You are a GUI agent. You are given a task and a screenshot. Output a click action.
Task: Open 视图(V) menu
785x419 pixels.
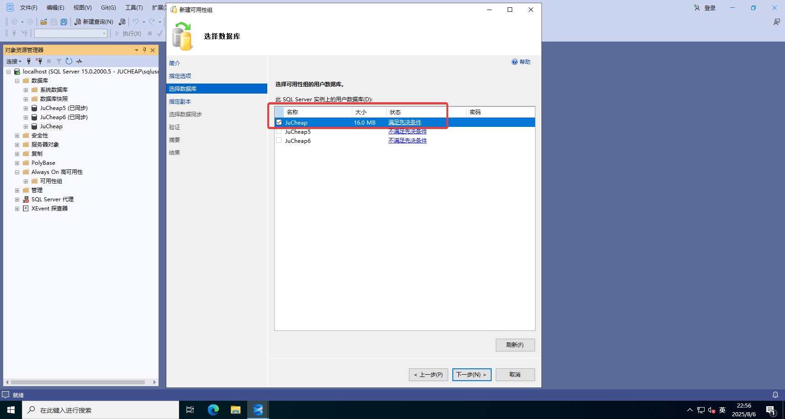[x=82, y=8]
